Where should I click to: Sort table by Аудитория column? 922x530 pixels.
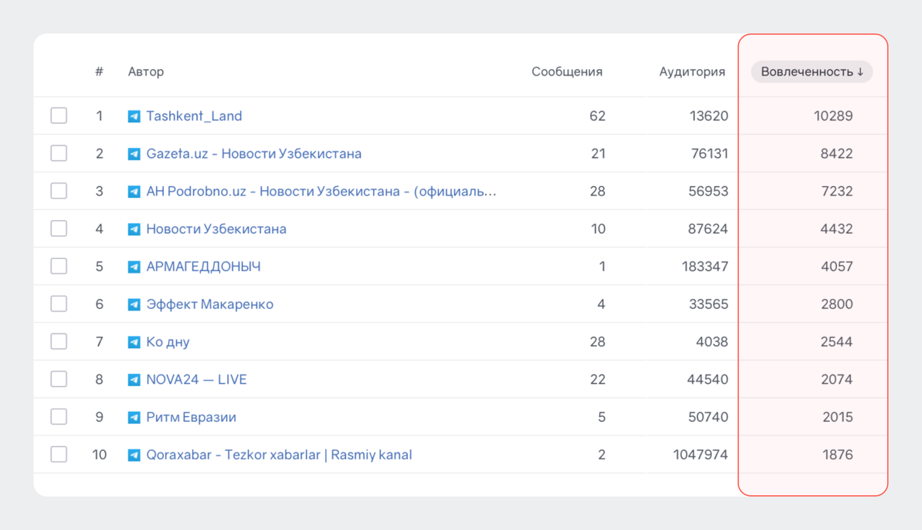(692, 72)
